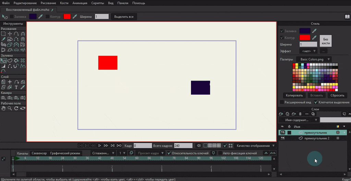Toggle Относительность ключей checkbox
The image size is (351, 181).
pyautogui.click(x=169, y=153)
